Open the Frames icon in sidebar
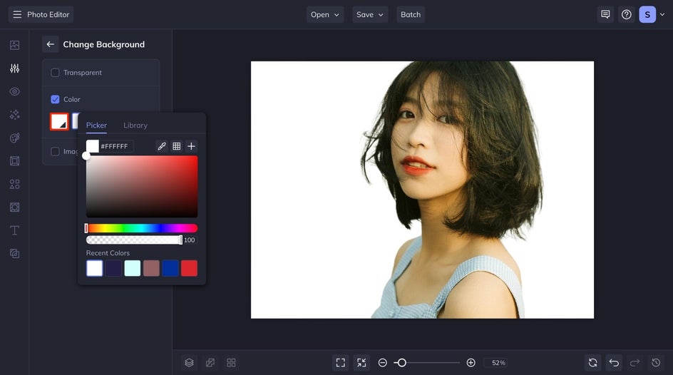 coord(14,161)
